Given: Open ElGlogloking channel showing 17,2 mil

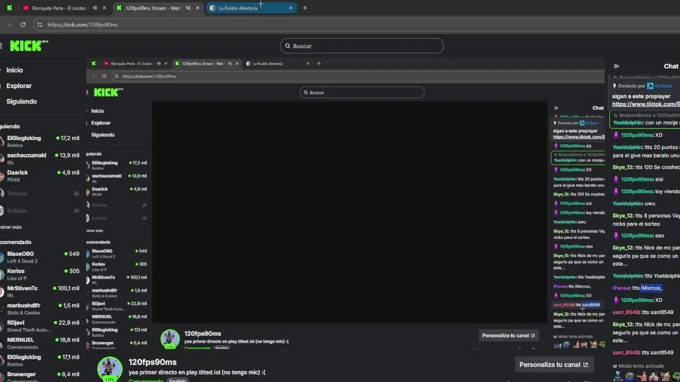Looking at the screenshot, I should (x=40, y=141).
